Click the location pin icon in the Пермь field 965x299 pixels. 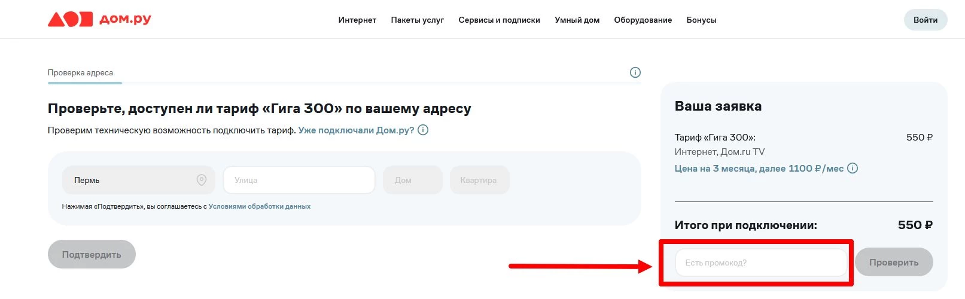(202, 180)
